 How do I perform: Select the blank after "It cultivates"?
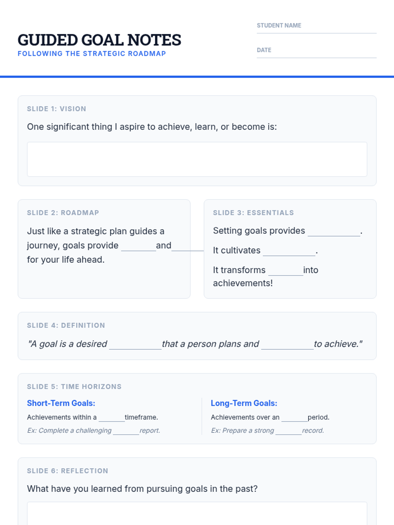(x=289, y=251)
